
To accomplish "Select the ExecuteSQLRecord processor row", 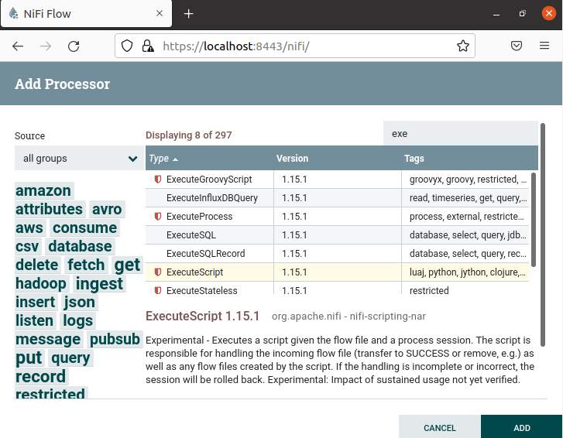I will (206, 254).
